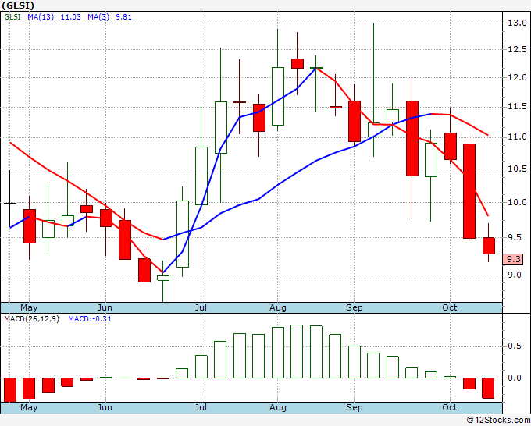This screenshot has width=531, height=426.
Task: Click the pink 9.3 current price tag
Action: pos(513,259)
